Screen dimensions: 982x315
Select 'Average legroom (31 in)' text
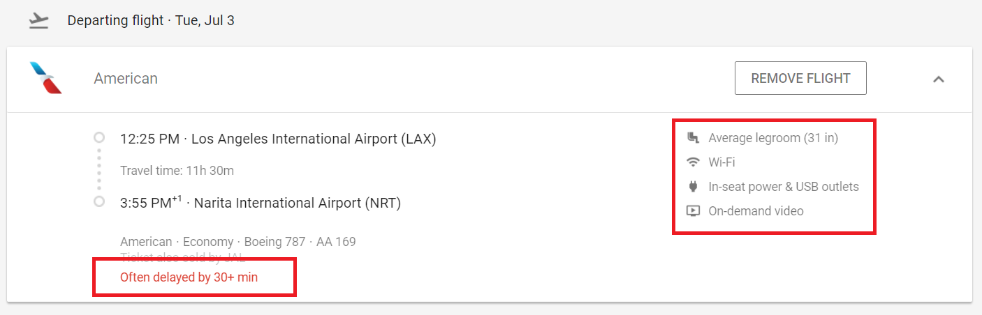[773, 138]
